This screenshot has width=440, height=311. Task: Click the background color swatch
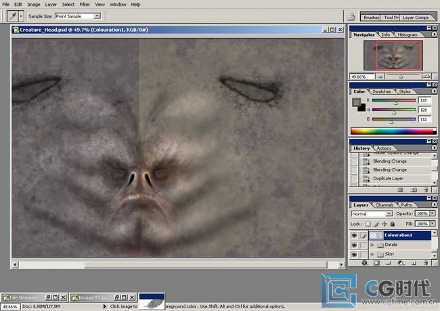click(x=363, y=108)
